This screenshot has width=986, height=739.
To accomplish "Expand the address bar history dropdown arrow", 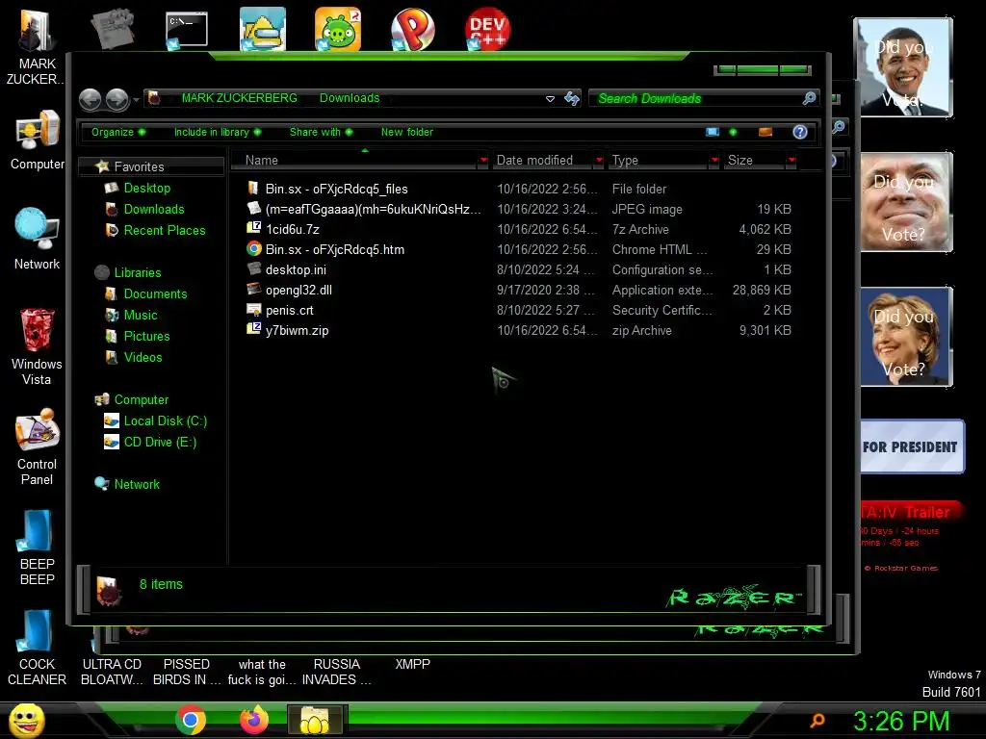I will tap(550, 99).
